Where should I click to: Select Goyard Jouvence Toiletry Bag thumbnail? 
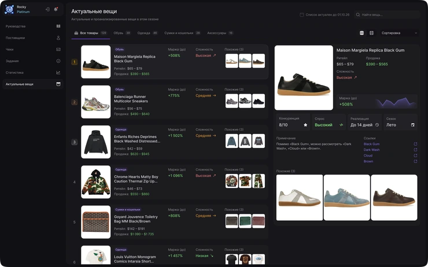click(96, 222)
